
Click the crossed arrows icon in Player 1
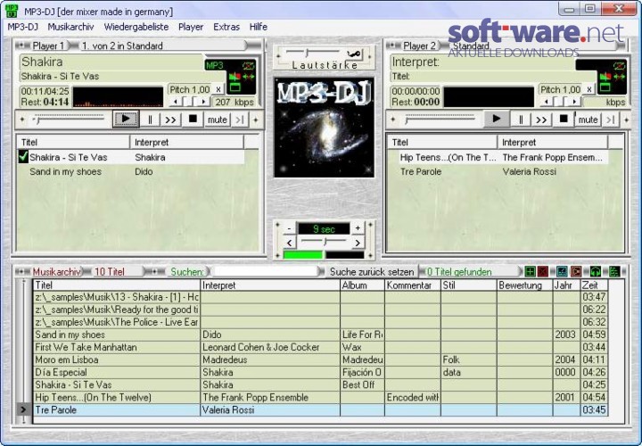tap(249, 77)
